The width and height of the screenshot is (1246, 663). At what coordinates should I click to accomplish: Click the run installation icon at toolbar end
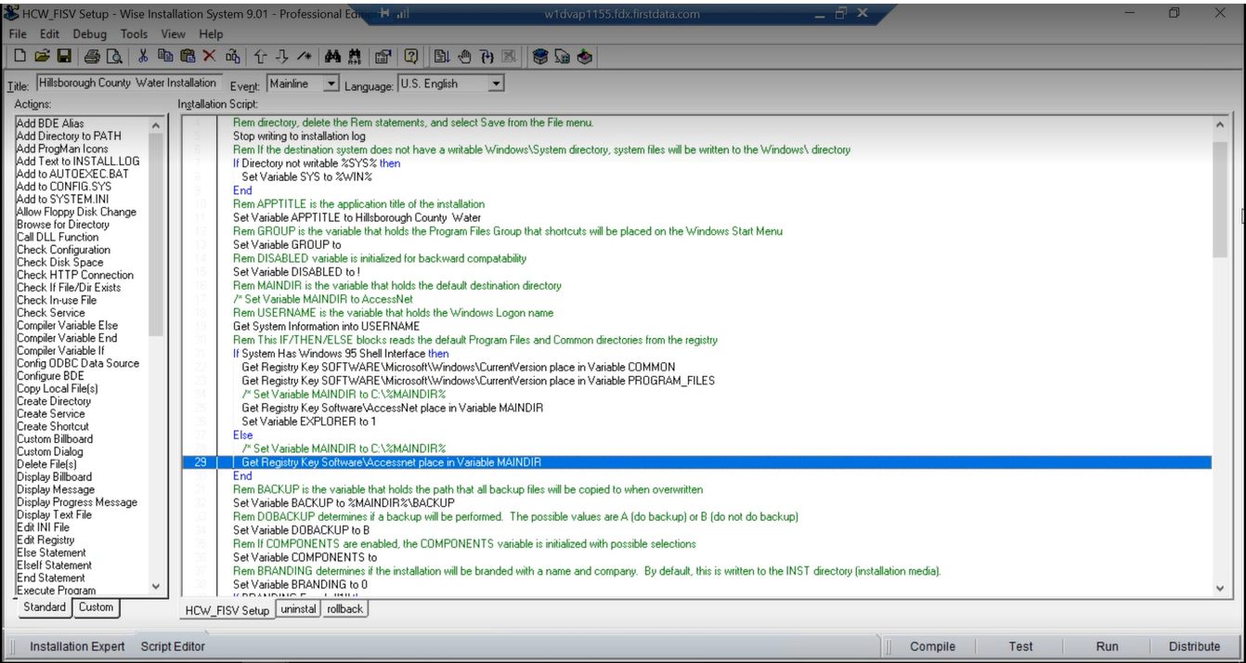pyautogui.click(x=584, y=57)
